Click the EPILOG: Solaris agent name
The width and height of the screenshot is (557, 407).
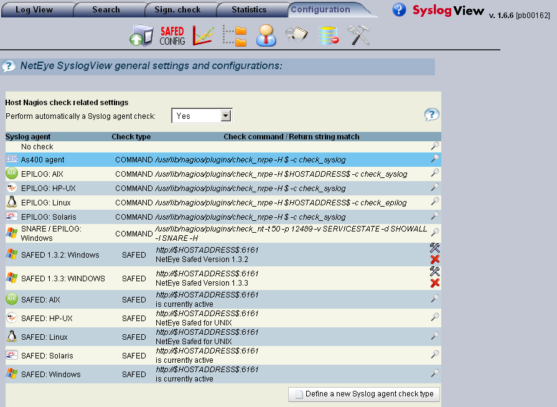coord(49,217)
